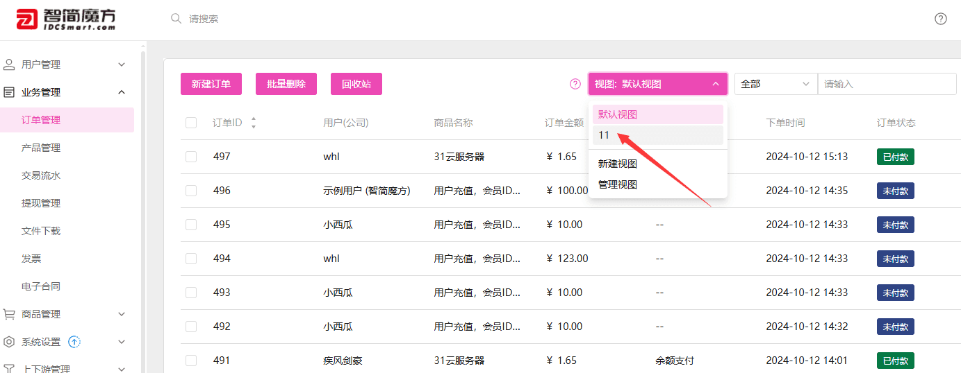Click user 小西瓜 in order 495
The width and height of the screenshot is (961, 373).
[338, 225]
